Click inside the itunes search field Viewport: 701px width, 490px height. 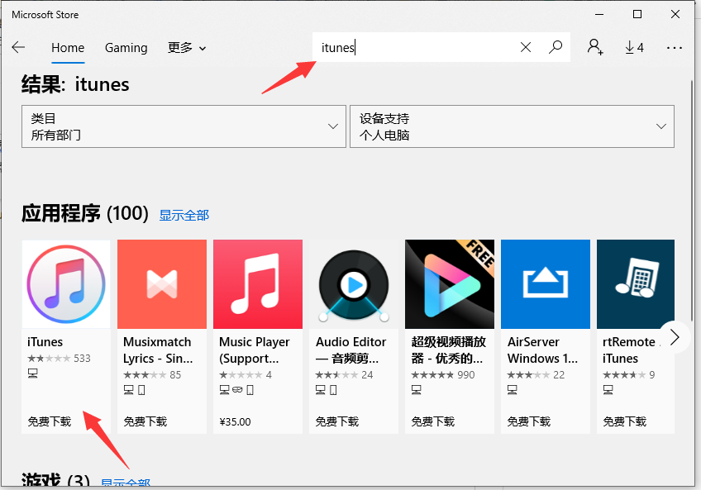pyautogui.click(x=413, y=47)
